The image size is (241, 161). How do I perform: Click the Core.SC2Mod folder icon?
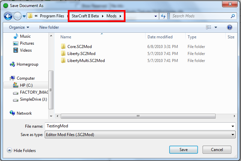(63, 46)
